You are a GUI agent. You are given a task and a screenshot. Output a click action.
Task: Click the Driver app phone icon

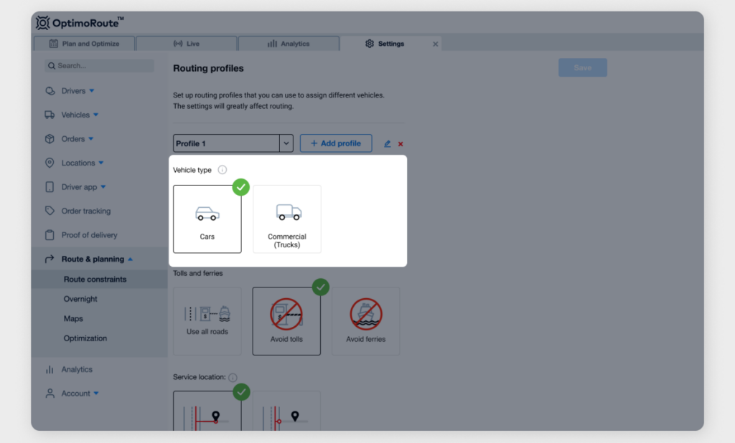(x=50, y=187)
